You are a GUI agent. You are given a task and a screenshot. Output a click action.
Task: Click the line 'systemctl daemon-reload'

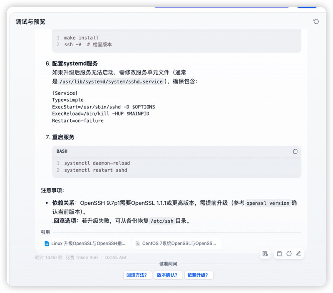97,163
